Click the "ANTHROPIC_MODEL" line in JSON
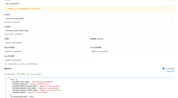Image resolution: width=178 pixels, height=98 pixels. click(x=30, y=92)
